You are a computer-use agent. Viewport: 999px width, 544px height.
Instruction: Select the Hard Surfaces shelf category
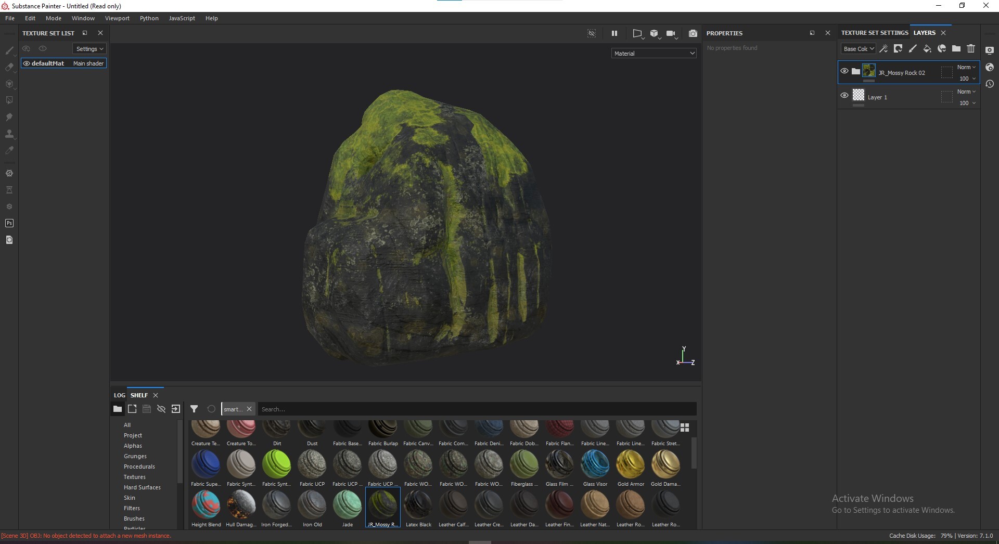coord(142,487)
